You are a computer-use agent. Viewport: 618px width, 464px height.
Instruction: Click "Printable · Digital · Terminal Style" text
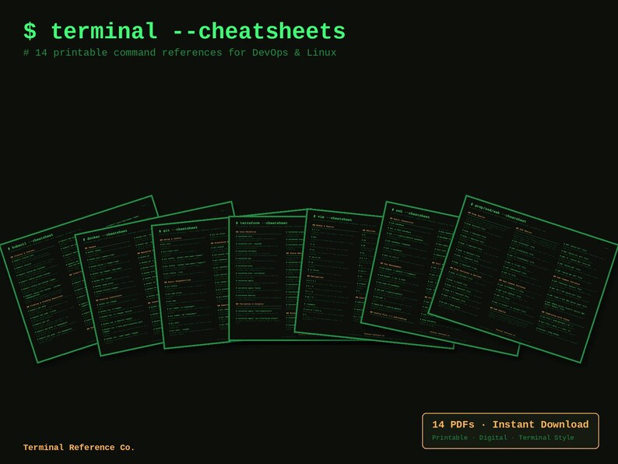(x=503, y=438)
